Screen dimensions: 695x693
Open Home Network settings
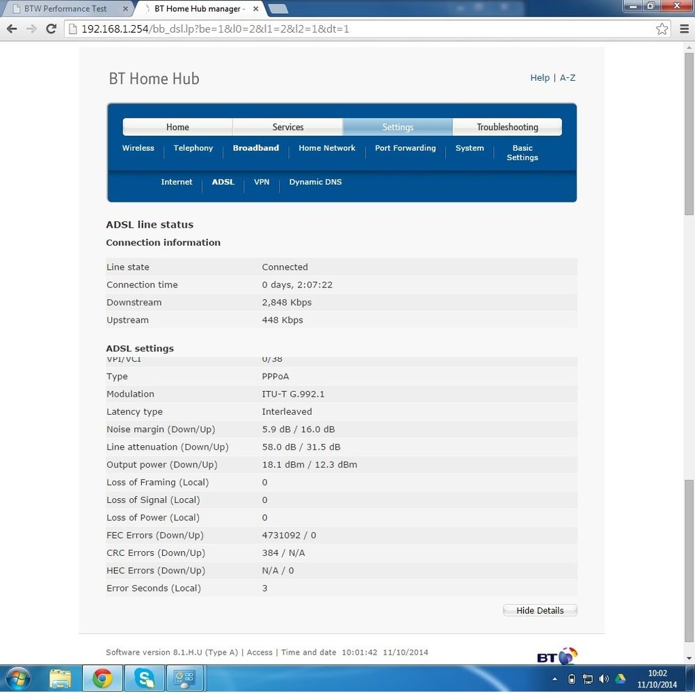click(327, 148)
